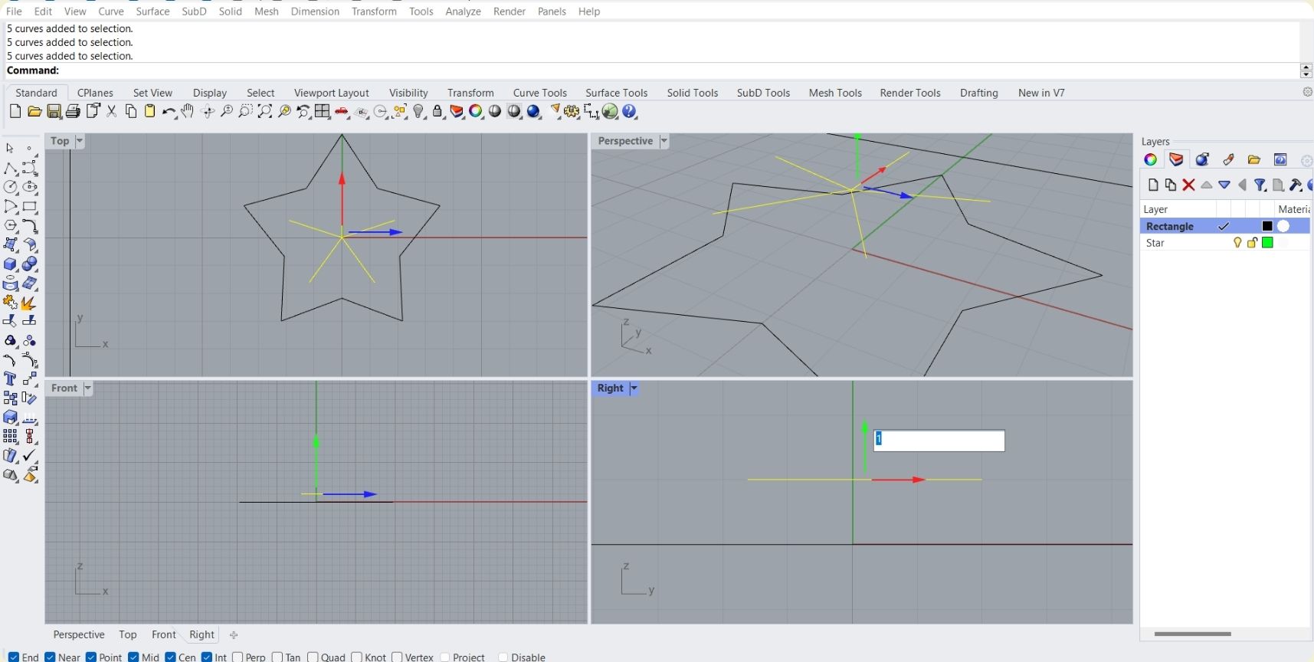Switch to the Drafting toolbar tab
The height and width of the screenshot is (662, 1314).
tap(979, 93)
